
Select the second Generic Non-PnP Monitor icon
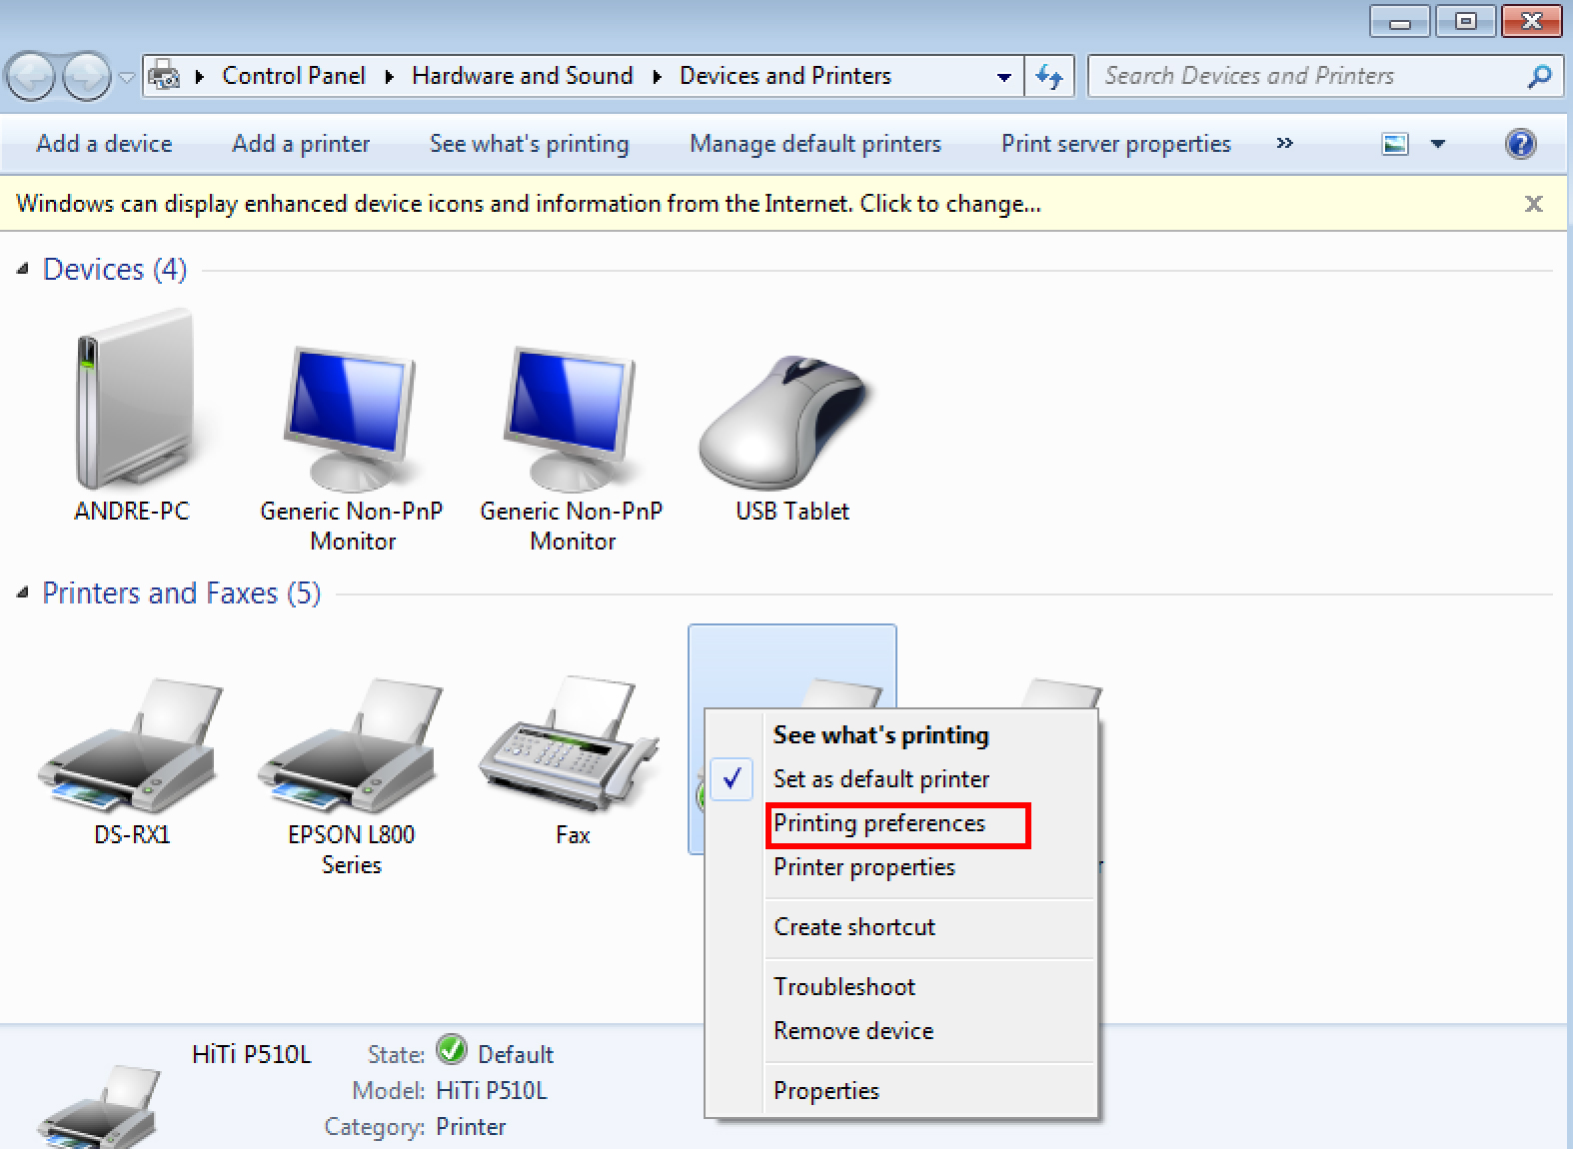coord(572,418)
